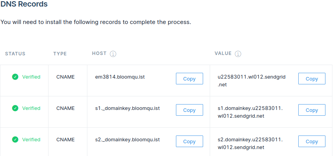The image size is (334, 156).
Task: Click the green checkmark for s2._domainkey record
Action: click(15, 139)
